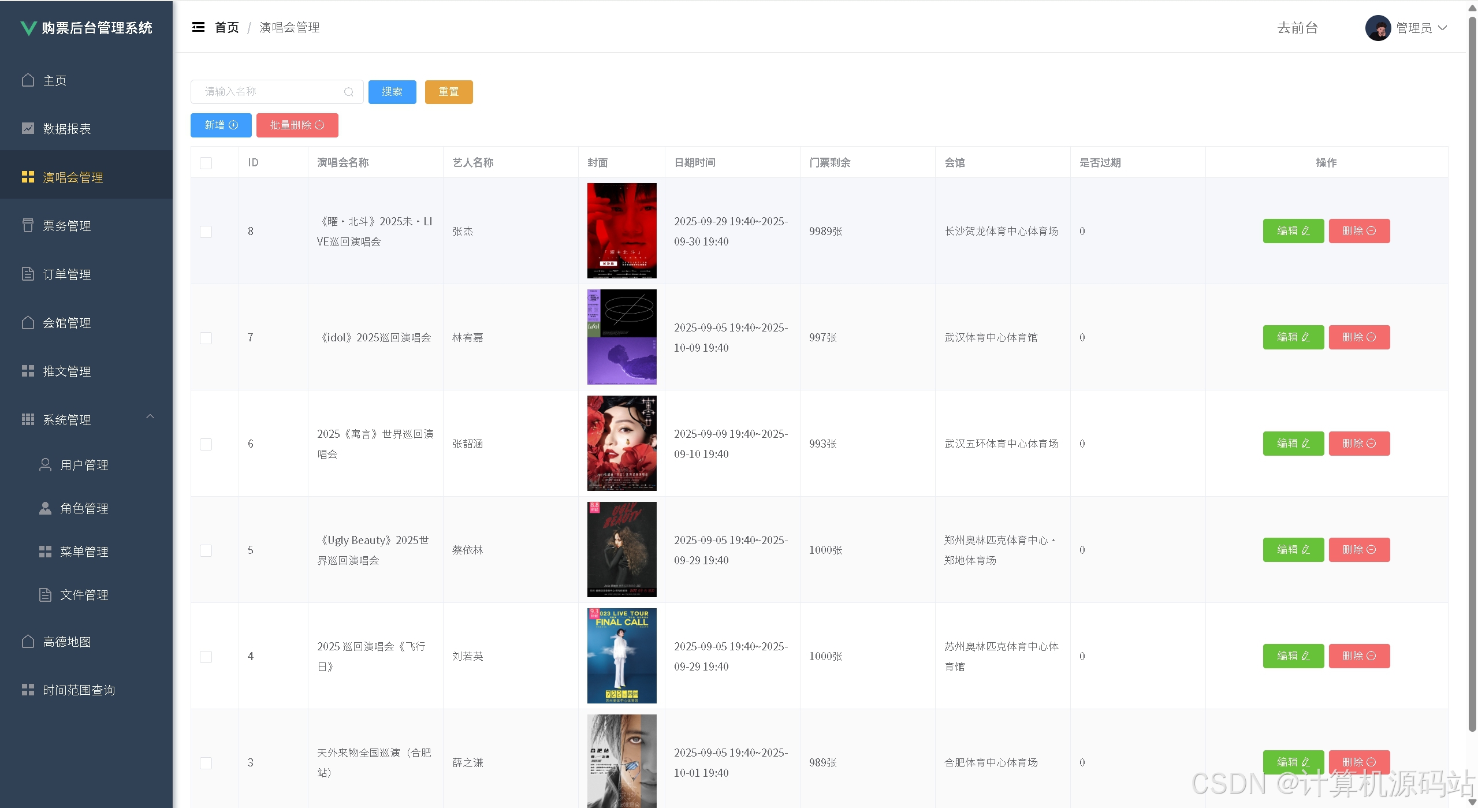Toggle the sidebar collapse hamburger icon

click(x=198, y=27)
